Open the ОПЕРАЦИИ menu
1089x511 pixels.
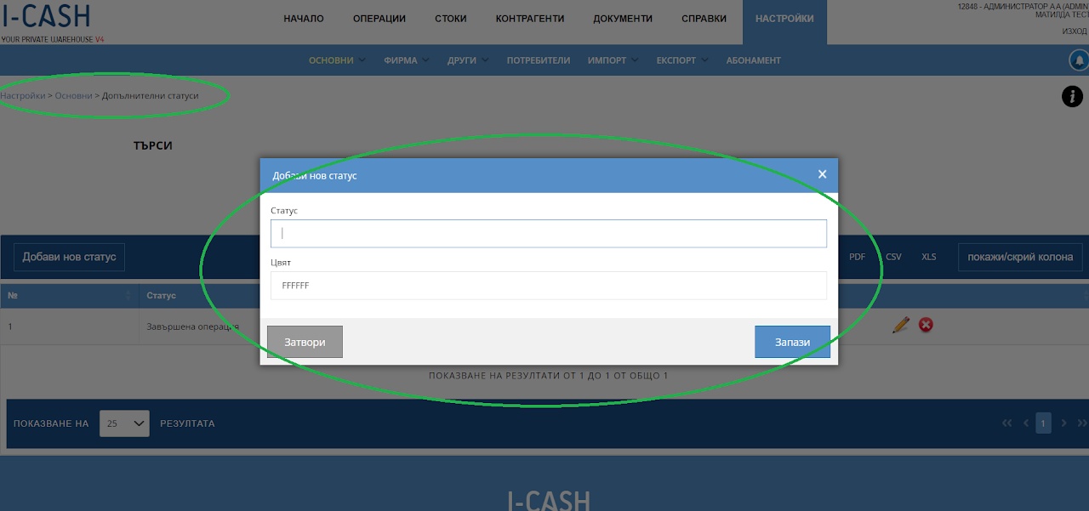(379, 19)
